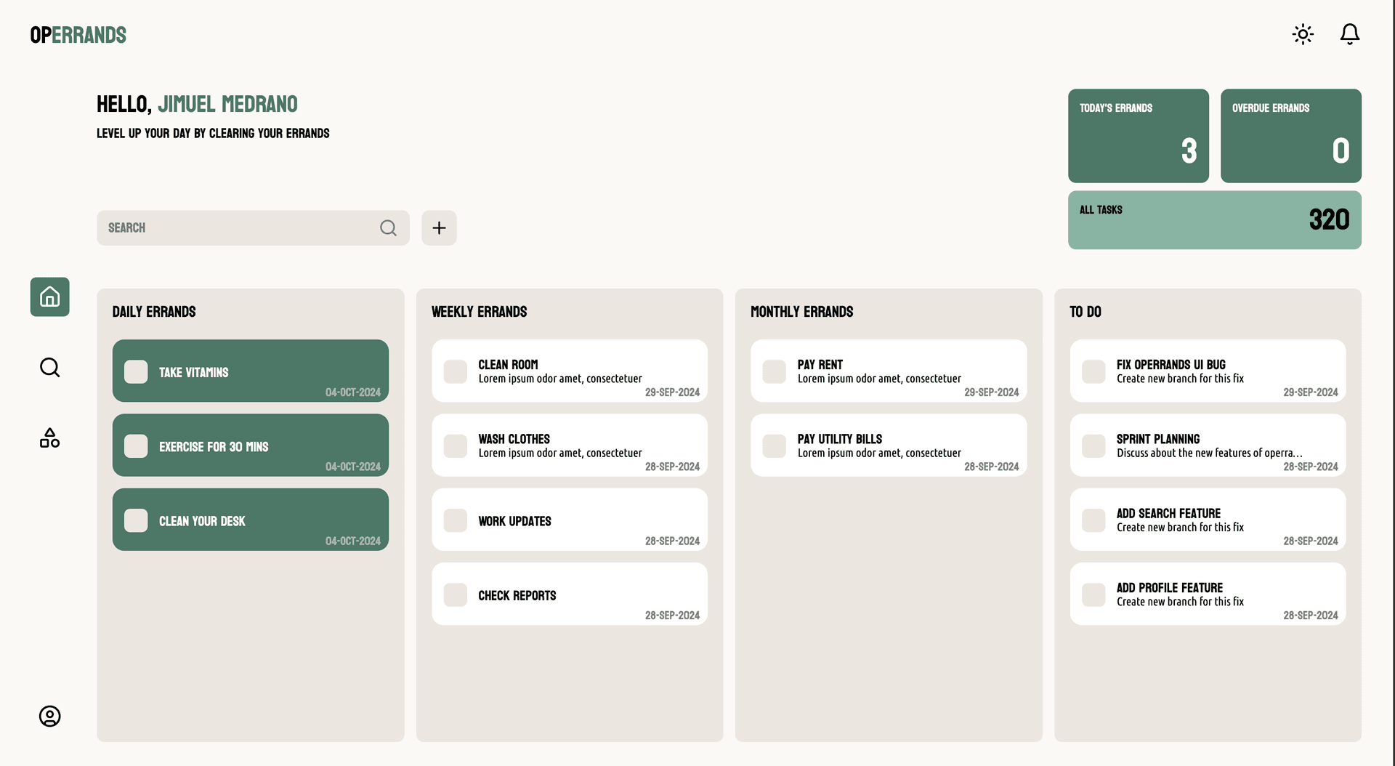Click the Home sidebar icon
Viewport: 1395px width, 766px height.
[49, 297]
